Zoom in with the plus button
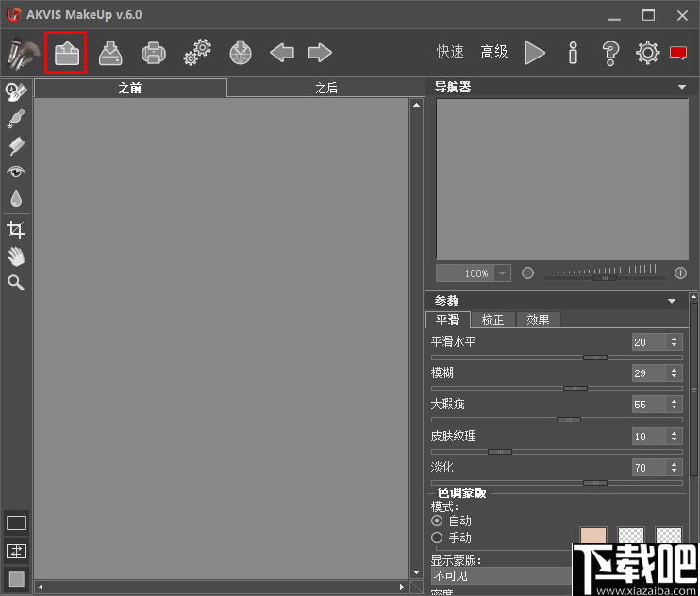The width and height of the screenshot is (700, 596). click(680, 273)
